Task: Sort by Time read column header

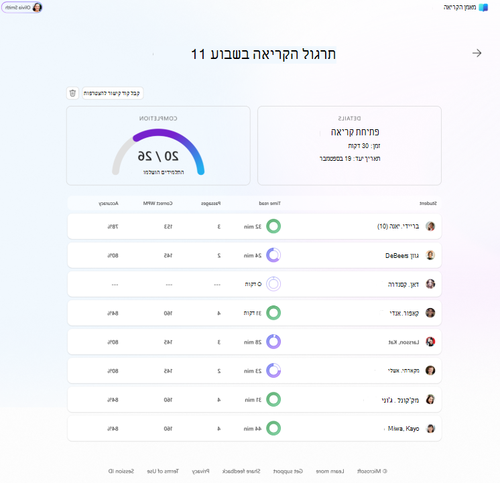Action: pyautogui.click(x=269, y=203)
